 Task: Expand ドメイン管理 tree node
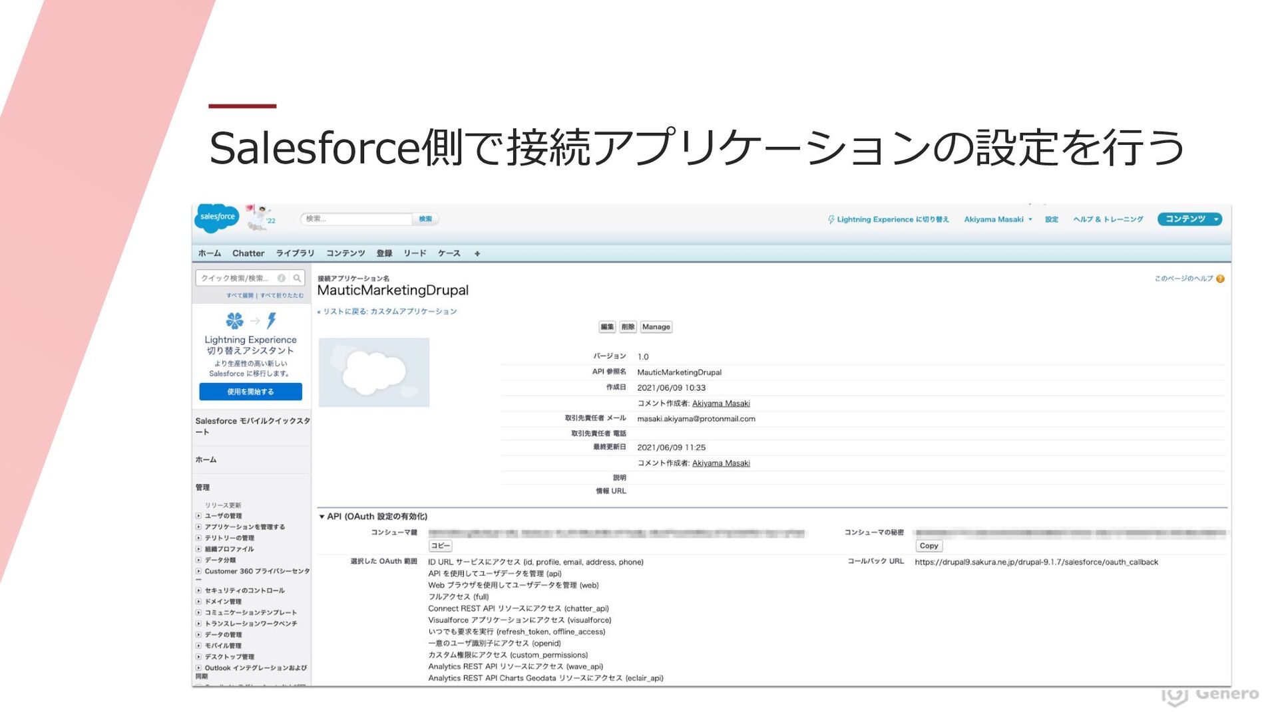pos(198,602)
